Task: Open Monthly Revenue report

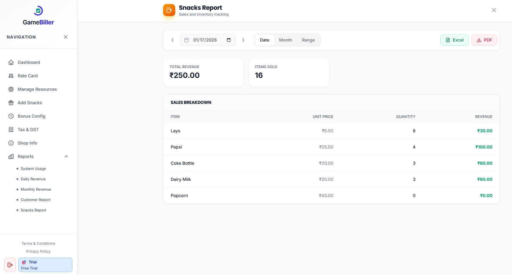Action: coord(36,189)
